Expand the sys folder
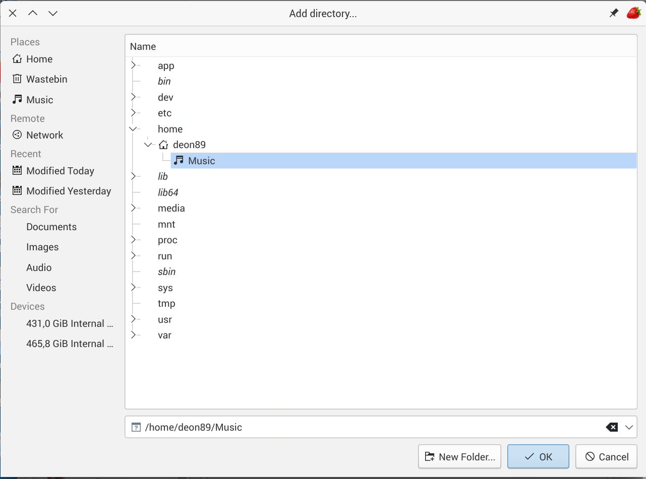Screen dimensions: 646x479 134,288
